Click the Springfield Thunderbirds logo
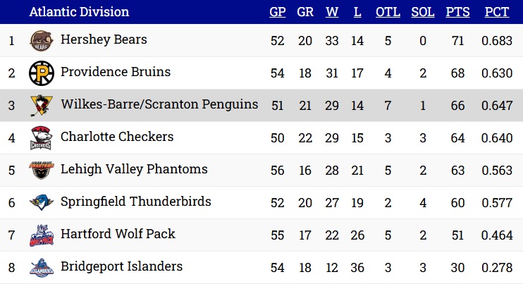 [x=42, y=202]
